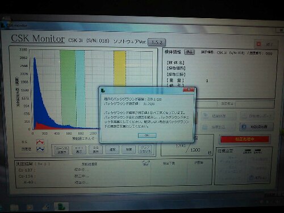This screenshot has width=284, height=213.
Task: Open the help manual button with question icon
Action: pyautogui.click(x=256, y=127)
